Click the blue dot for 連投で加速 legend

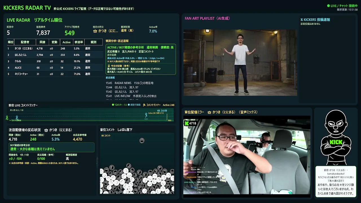[x=129, y=105]
